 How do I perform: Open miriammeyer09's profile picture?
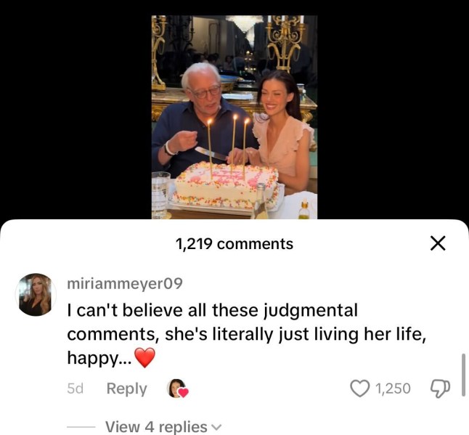(x=35, y=295)
